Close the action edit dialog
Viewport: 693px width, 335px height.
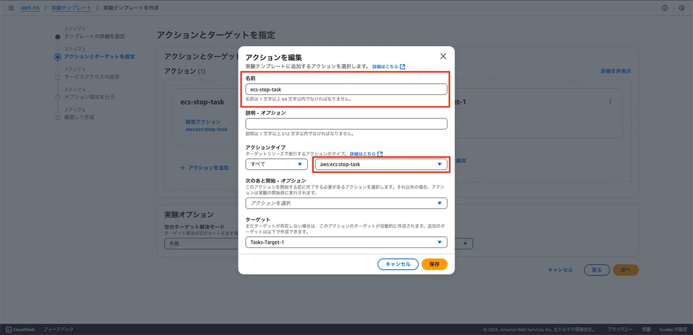(443, 56)
